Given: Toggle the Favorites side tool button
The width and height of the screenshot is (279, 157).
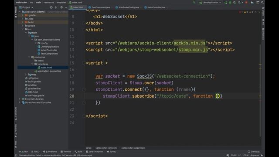Looking at the screenshot, I should tap(16, 131).
